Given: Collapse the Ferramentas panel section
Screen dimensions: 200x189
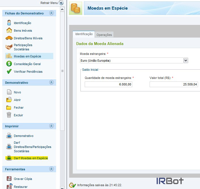Looking at the screenshot, I should (x=51, y=169).
